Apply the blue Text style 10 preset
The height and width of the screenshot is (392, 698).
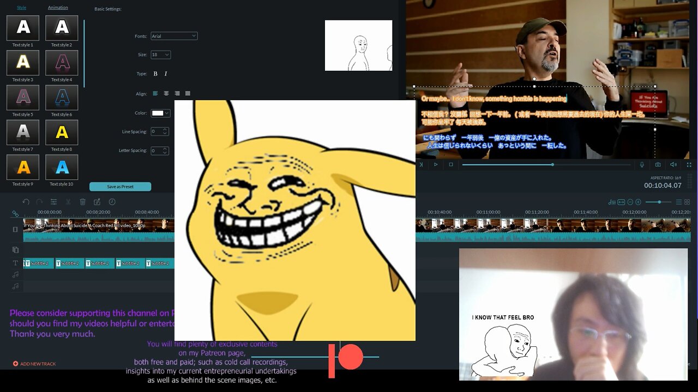(x=62, y=167)
